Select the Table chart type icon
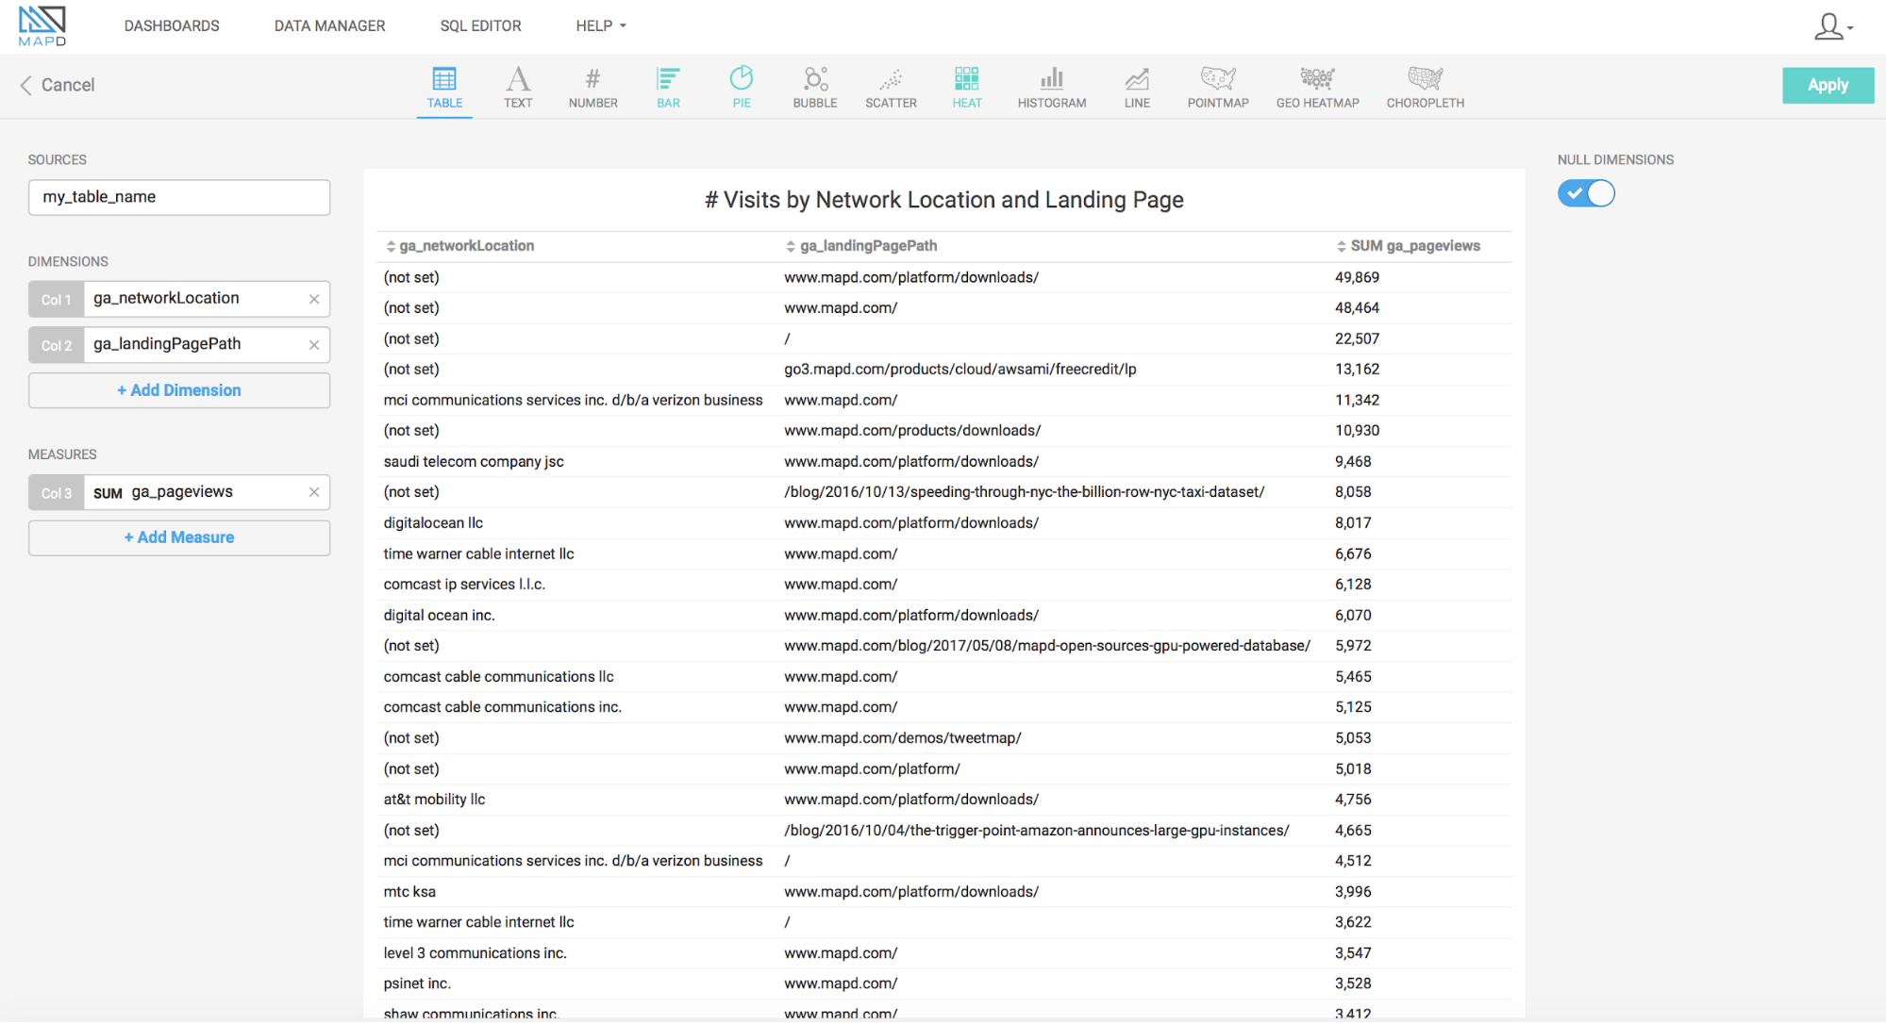Viewport: 1886px width, 1023px height. 444,78
